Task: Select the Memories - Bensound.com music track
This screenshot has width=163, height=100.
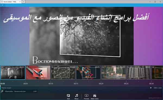Action: tap(19, 91)
